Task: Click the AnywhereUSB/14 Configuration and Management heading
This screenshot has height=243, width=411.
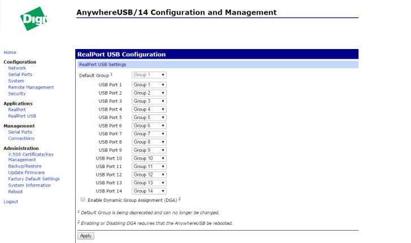Action: pos(176,12)
